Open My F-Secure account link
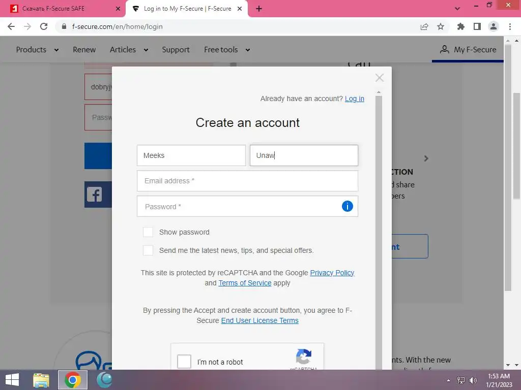The image size is (521, 390). coord(468,50)
